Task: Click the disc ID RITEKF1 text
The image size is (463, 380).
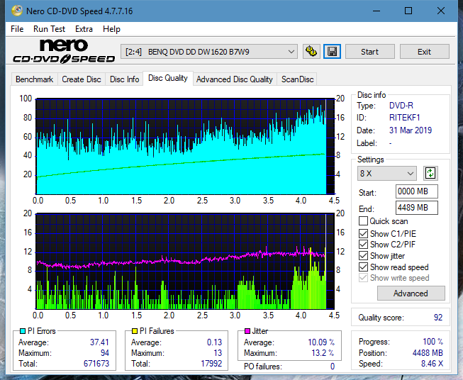Action: click(404, 118)
